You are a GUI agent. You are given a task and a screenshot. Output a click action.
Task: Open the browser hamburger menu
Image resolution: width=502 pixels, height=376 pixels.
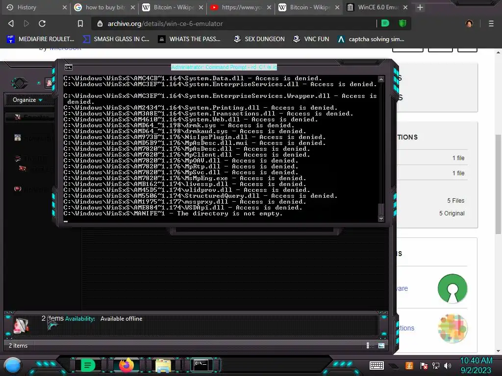point(491,23)
